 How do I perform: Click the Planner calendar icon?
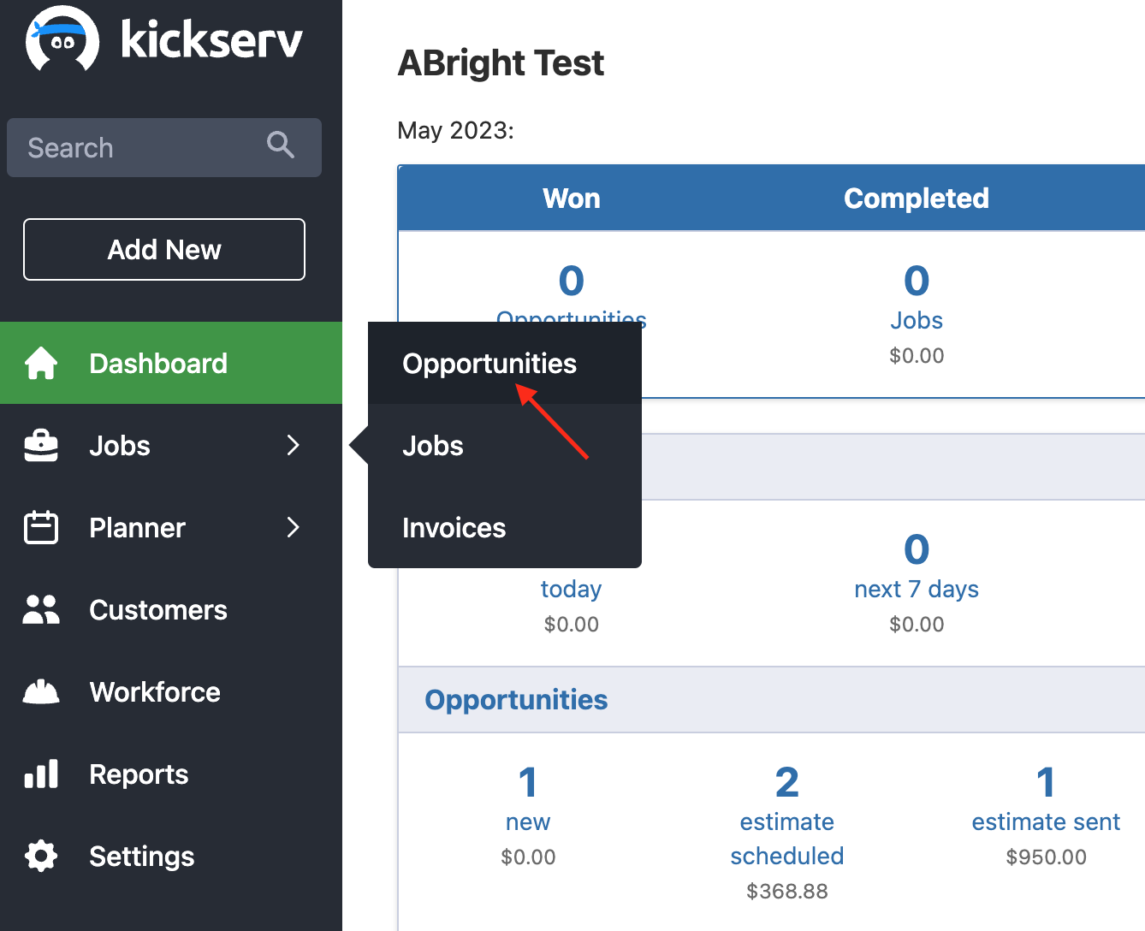41,527
